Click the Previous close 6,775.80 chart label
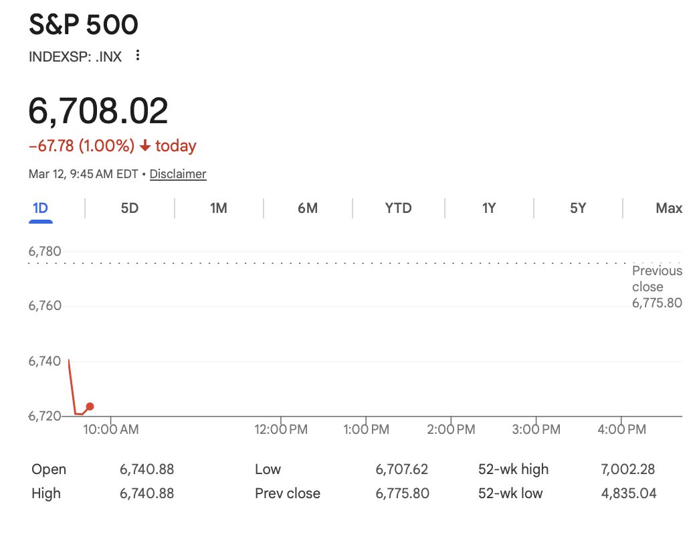This screenshot has height=533, width=693. point(656,287)
